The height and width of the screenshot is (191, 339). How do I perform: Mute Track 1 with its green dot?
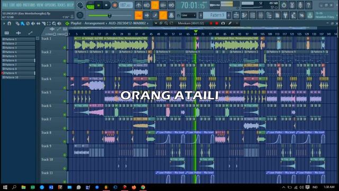pyautogui.click(x=65, y=47)
